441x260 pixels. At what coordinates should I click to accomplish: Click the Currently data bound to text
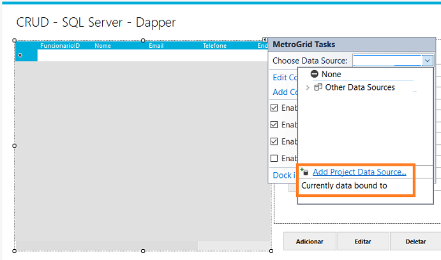tap(344, 185)
